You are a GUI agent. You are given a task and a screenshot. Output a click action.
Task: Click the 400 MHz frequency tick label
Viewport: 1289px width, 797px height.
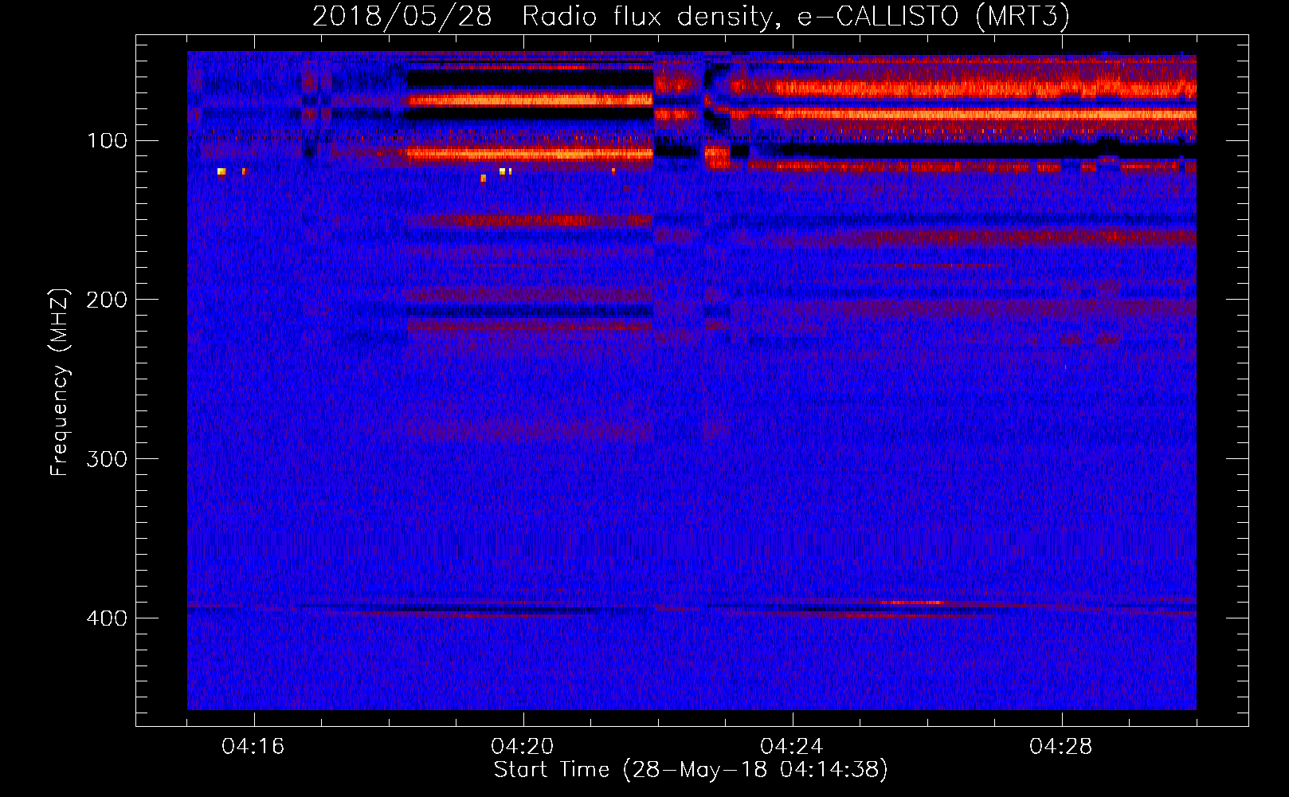107,618
